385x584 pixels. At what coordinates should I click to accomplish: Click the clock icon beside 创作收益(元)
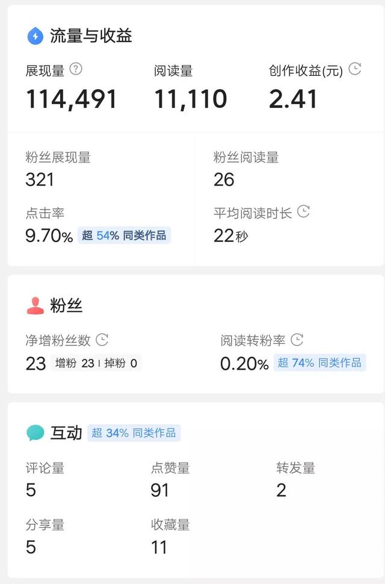point(355,69)
